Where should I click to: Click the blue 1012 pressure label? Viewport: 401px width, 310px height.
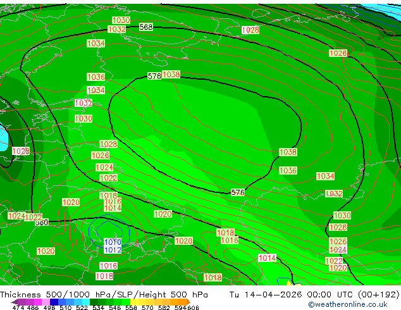(x=113, y=250)
